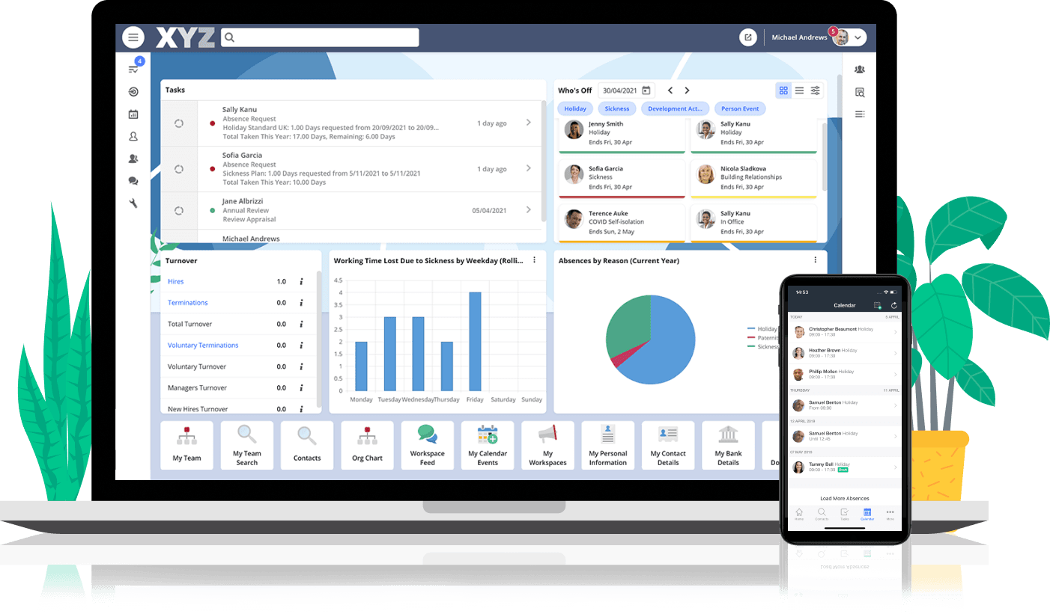
Task: Switch Who's Off to grid view
Action: [x=783, y=90]
